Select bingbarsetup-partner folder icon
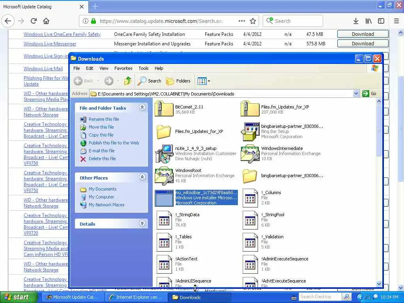Image resolution: width=404 pixels, height=303 pixels. click(250, 176)
